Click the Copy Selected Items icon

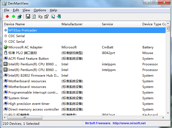point(40,17)
